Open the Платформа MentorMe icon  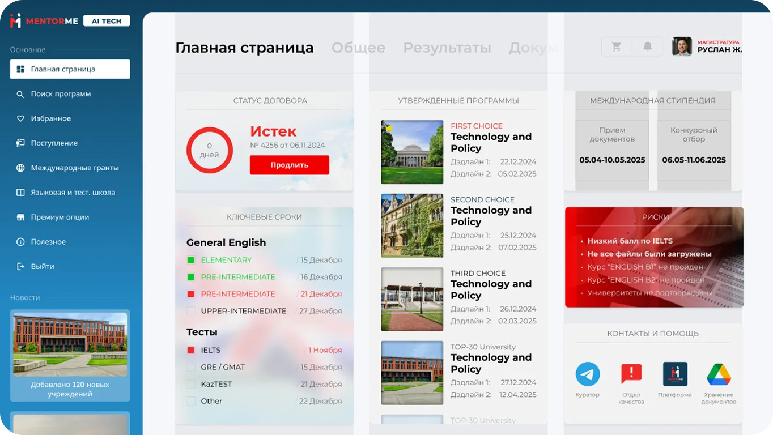pos(675,374)
